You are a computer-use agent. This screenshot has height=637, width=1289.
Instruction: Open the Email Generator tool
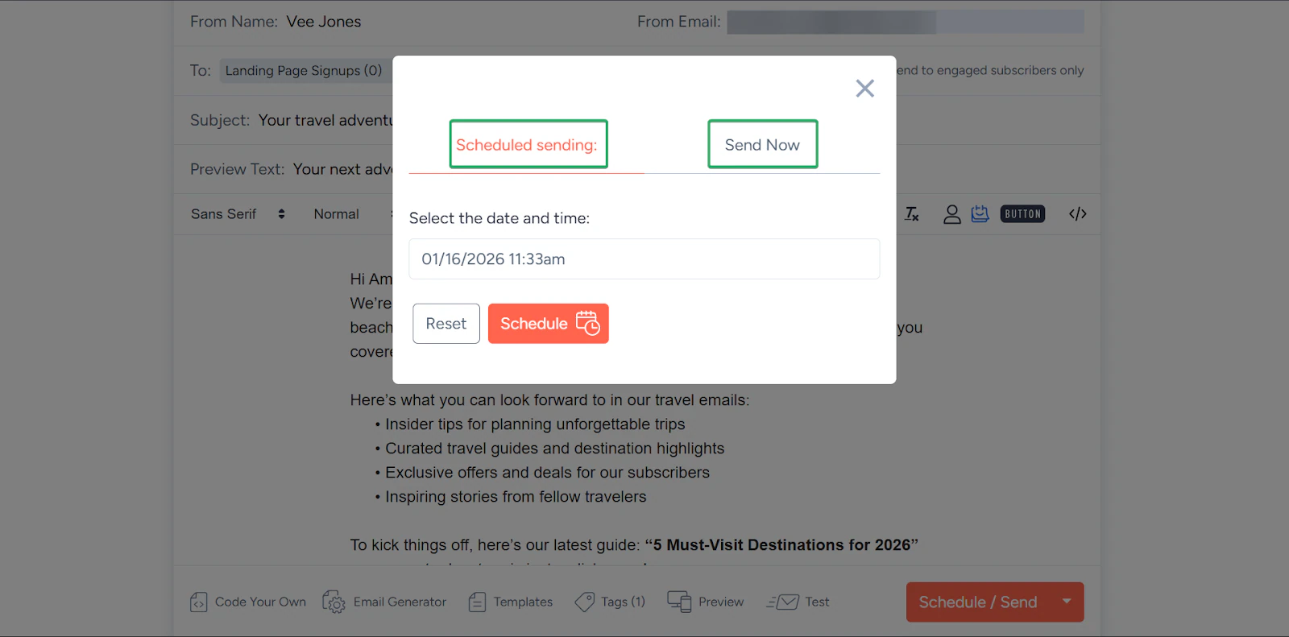pyautogui.click(x=384, y=602)
